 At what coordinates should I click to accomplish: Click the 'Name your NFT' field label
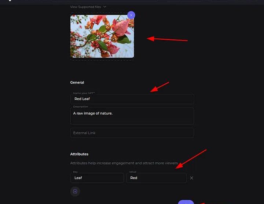click(84, 93)
